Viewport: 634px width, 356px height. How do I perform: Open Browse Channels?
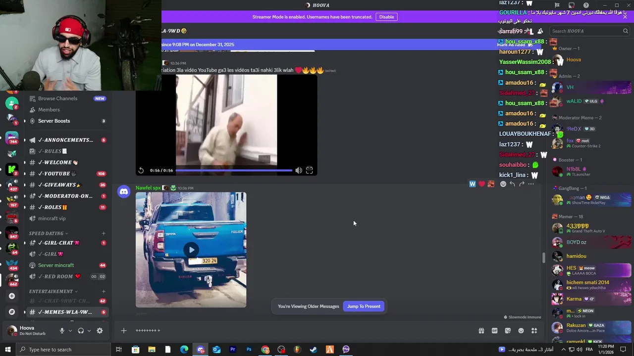pos(57,98)
